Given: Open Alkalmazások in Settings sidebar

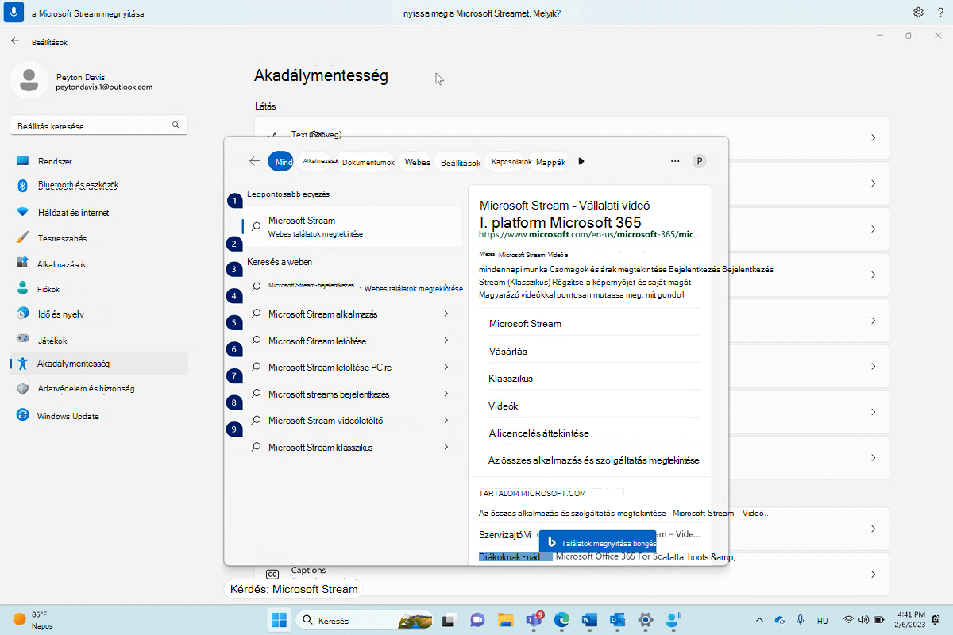Looking at the screenshot, I should pos(99,264).
